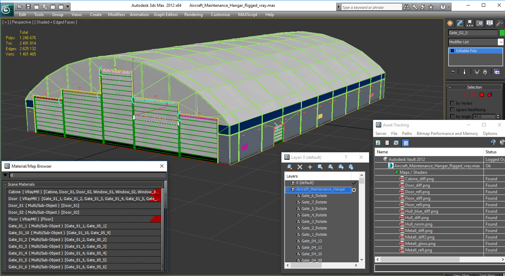Collapse Aircraft_Maintenance_Hangar layer tree
Viewport: 505px width, 276px height.
(x=287, y=189)
